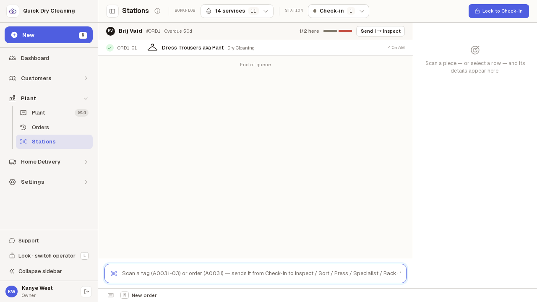
Task: Click the New order button in sidebar
Action: coord(49,35)
